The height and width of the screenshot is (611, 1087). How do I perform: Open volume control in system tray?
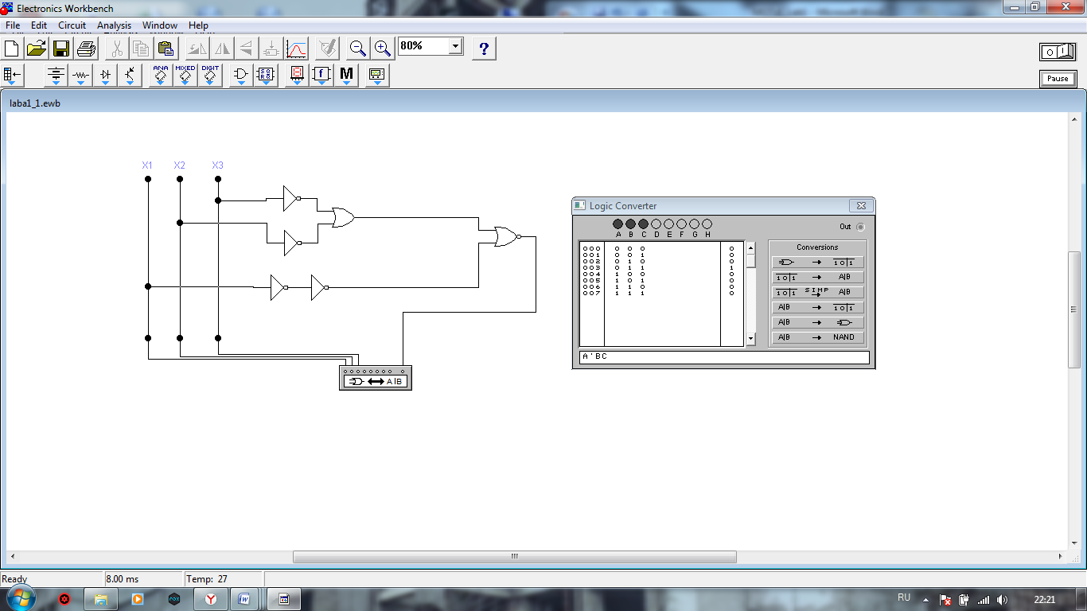pyautogui.click(x=1002, y=600)
